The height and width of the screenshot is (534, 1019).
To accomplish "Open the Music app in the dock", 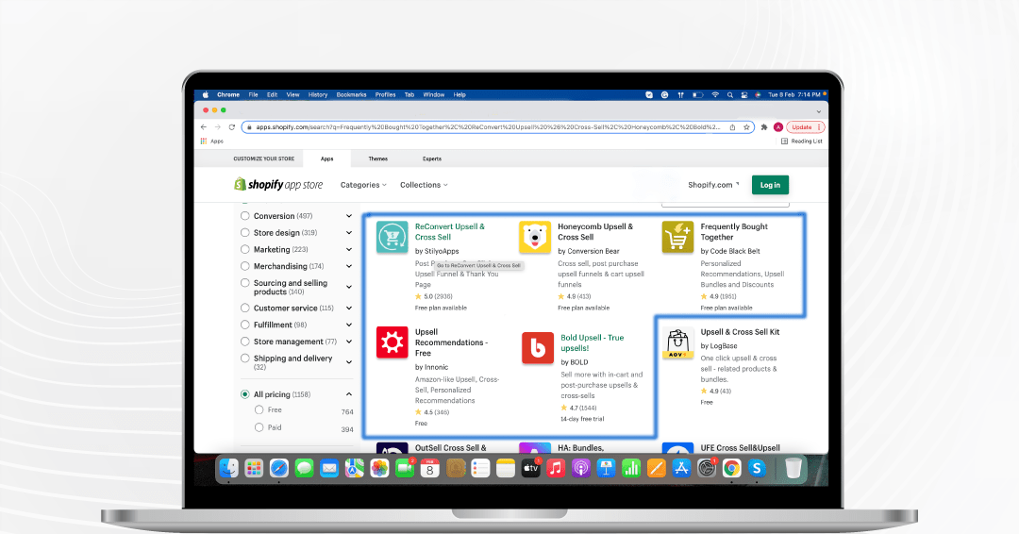I will tap(556, 468).
